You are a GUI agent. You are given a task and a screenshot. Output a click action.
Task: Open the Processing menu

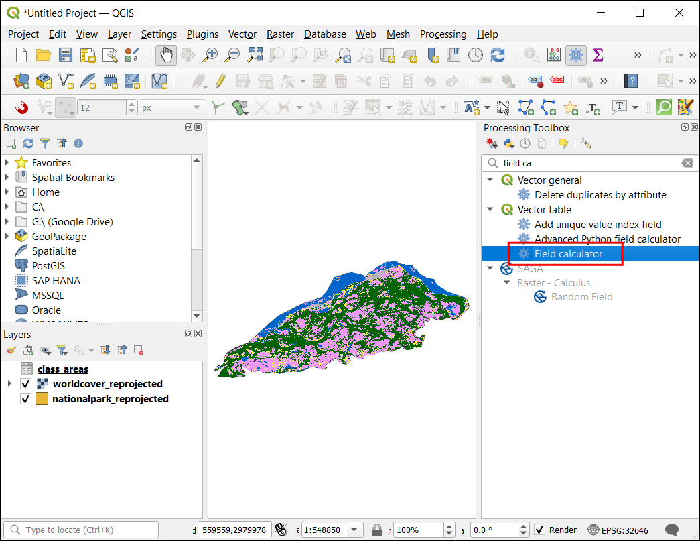tap(443, 34)
